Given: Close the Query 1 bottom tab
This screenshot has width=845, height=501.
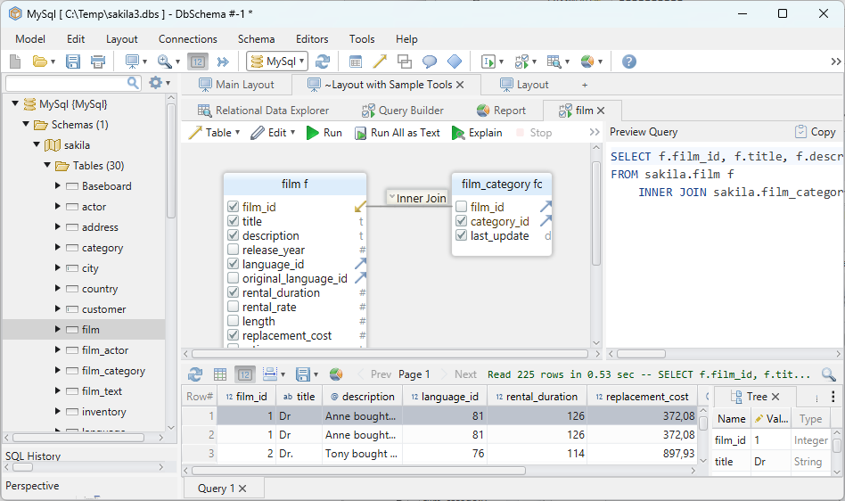Looking at the screenshot, I should 242,488.
